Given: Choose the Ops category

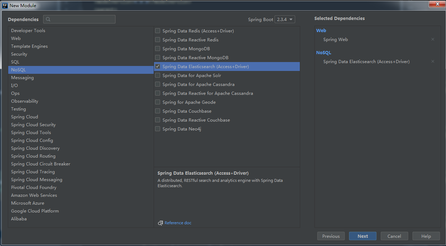Looking at the screenshot, I should tap(81, 93).
